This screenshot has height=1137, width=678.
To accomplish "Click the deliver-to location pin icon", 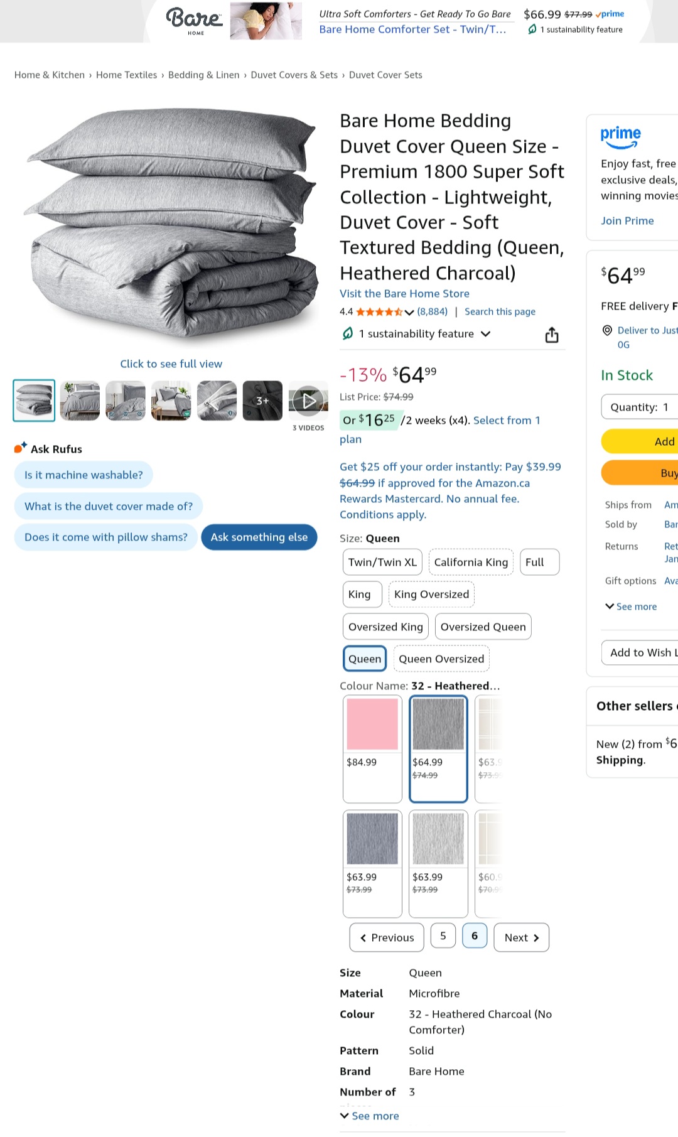I will coord(607,330).
